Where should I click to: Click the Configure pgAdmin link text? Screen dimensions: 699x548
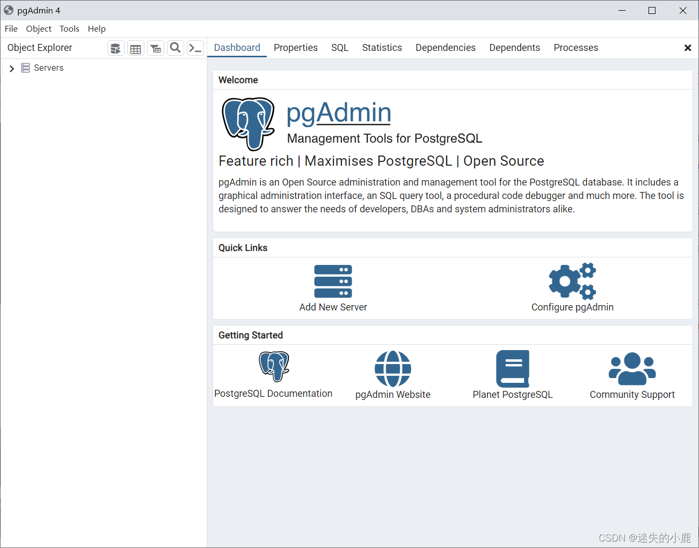[572, 307]
